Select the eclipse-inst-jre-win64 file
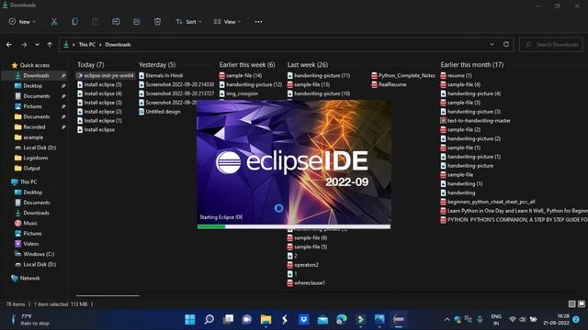Screen dimensions: 588x330 pos(106,75)
